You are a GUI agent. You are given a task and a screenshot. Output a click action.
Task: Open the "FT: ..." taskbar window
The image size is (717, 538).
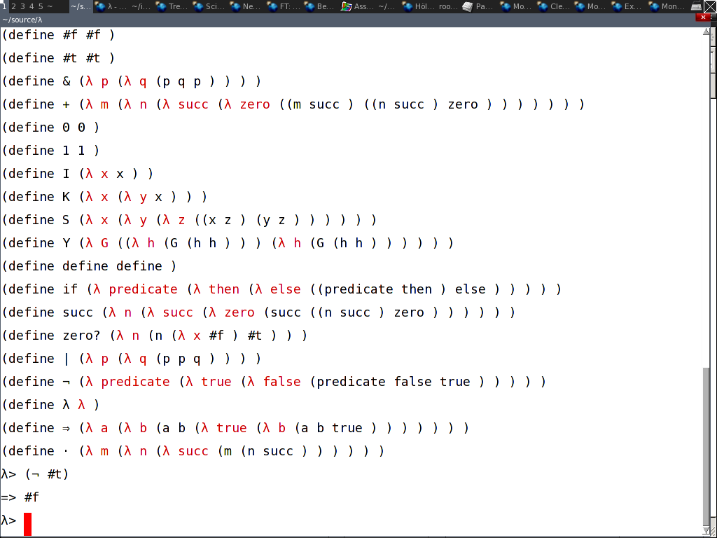click(x=282, y=6)
